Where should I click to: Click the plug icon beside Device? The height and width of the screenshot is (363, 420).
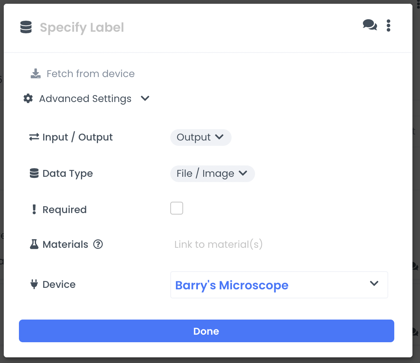34,284
